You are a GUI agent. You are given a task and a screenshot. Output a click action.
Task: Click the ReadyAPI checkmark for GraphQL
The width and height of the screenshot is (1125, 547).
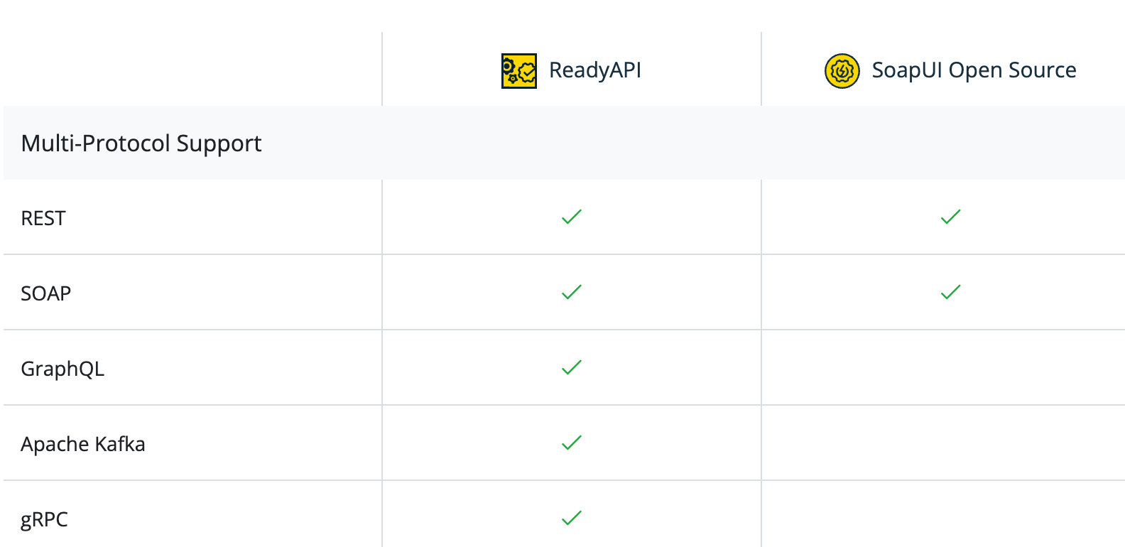coord(572,367)
